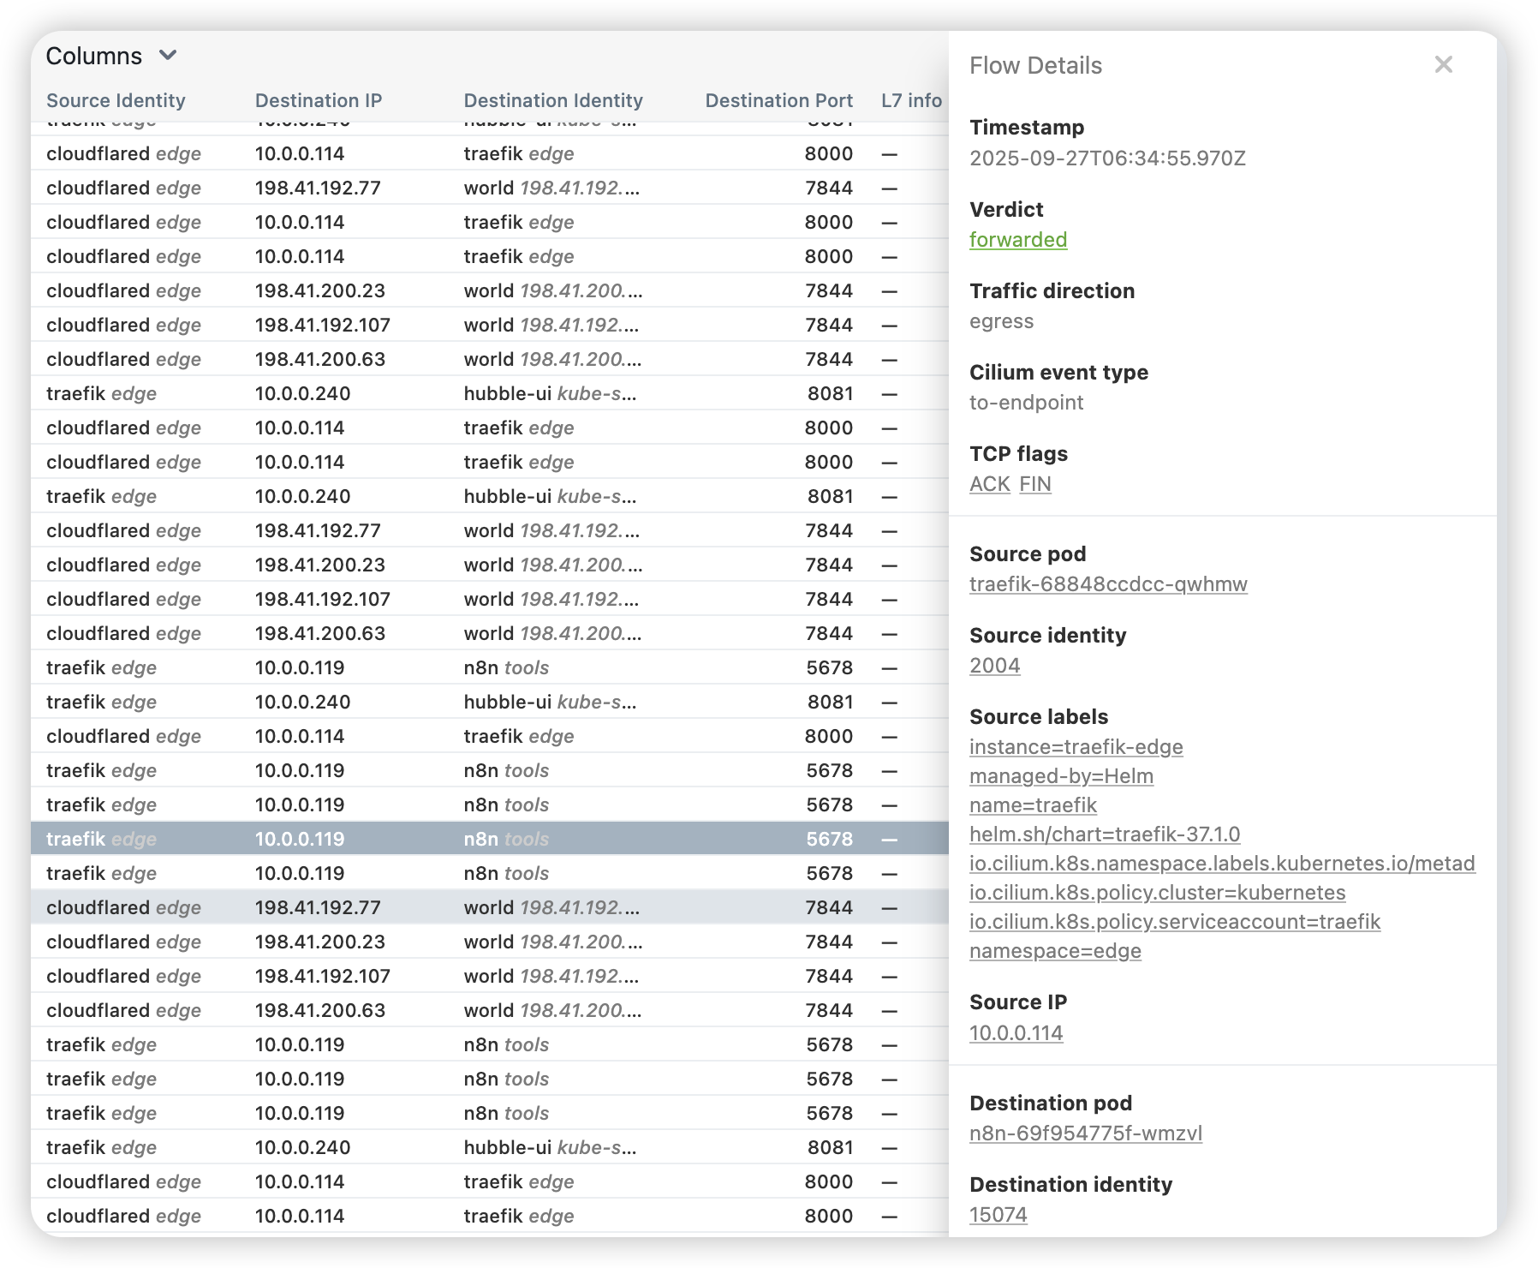This screenshot has height=1268, width=1538.
Task: Click helm.sh/chart=traefik-37.1.0 label
Action: click(1104, 834)
